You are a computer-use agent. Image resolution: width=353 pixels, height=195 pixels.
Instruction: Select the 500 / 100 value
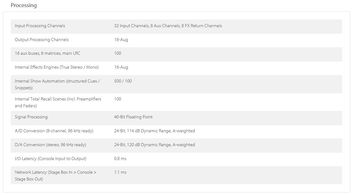(x=123, y=81)
